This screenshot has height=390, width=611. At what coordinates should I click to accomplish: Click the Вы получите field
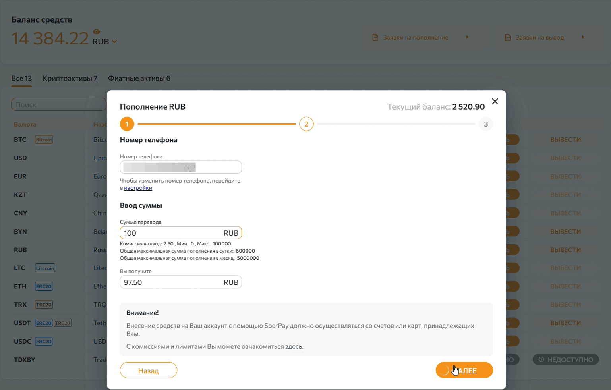(171, 282)
